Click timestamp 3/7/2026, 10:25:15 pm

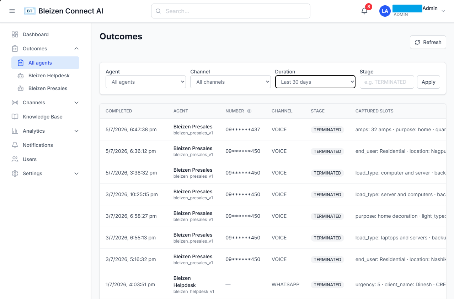(132, 194)
